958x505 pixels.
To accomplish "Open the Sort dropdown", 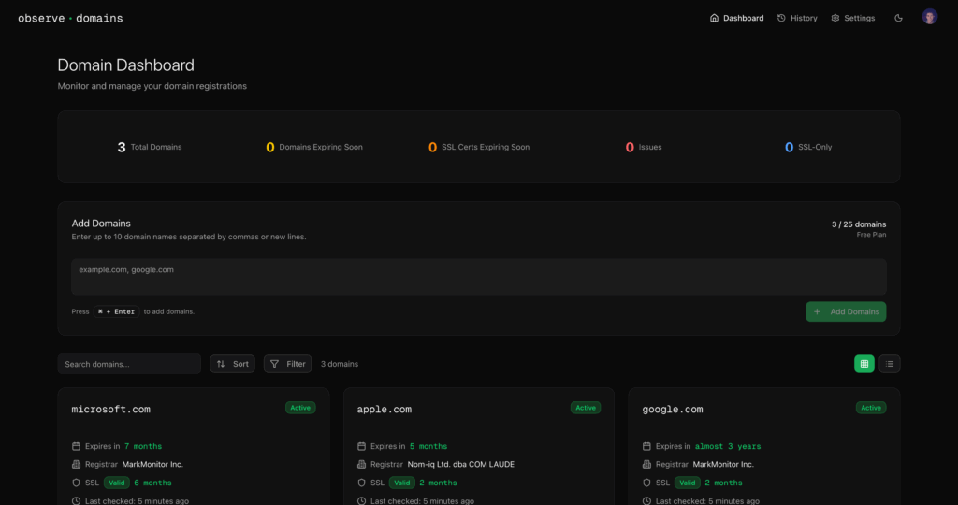I will 232,364.
